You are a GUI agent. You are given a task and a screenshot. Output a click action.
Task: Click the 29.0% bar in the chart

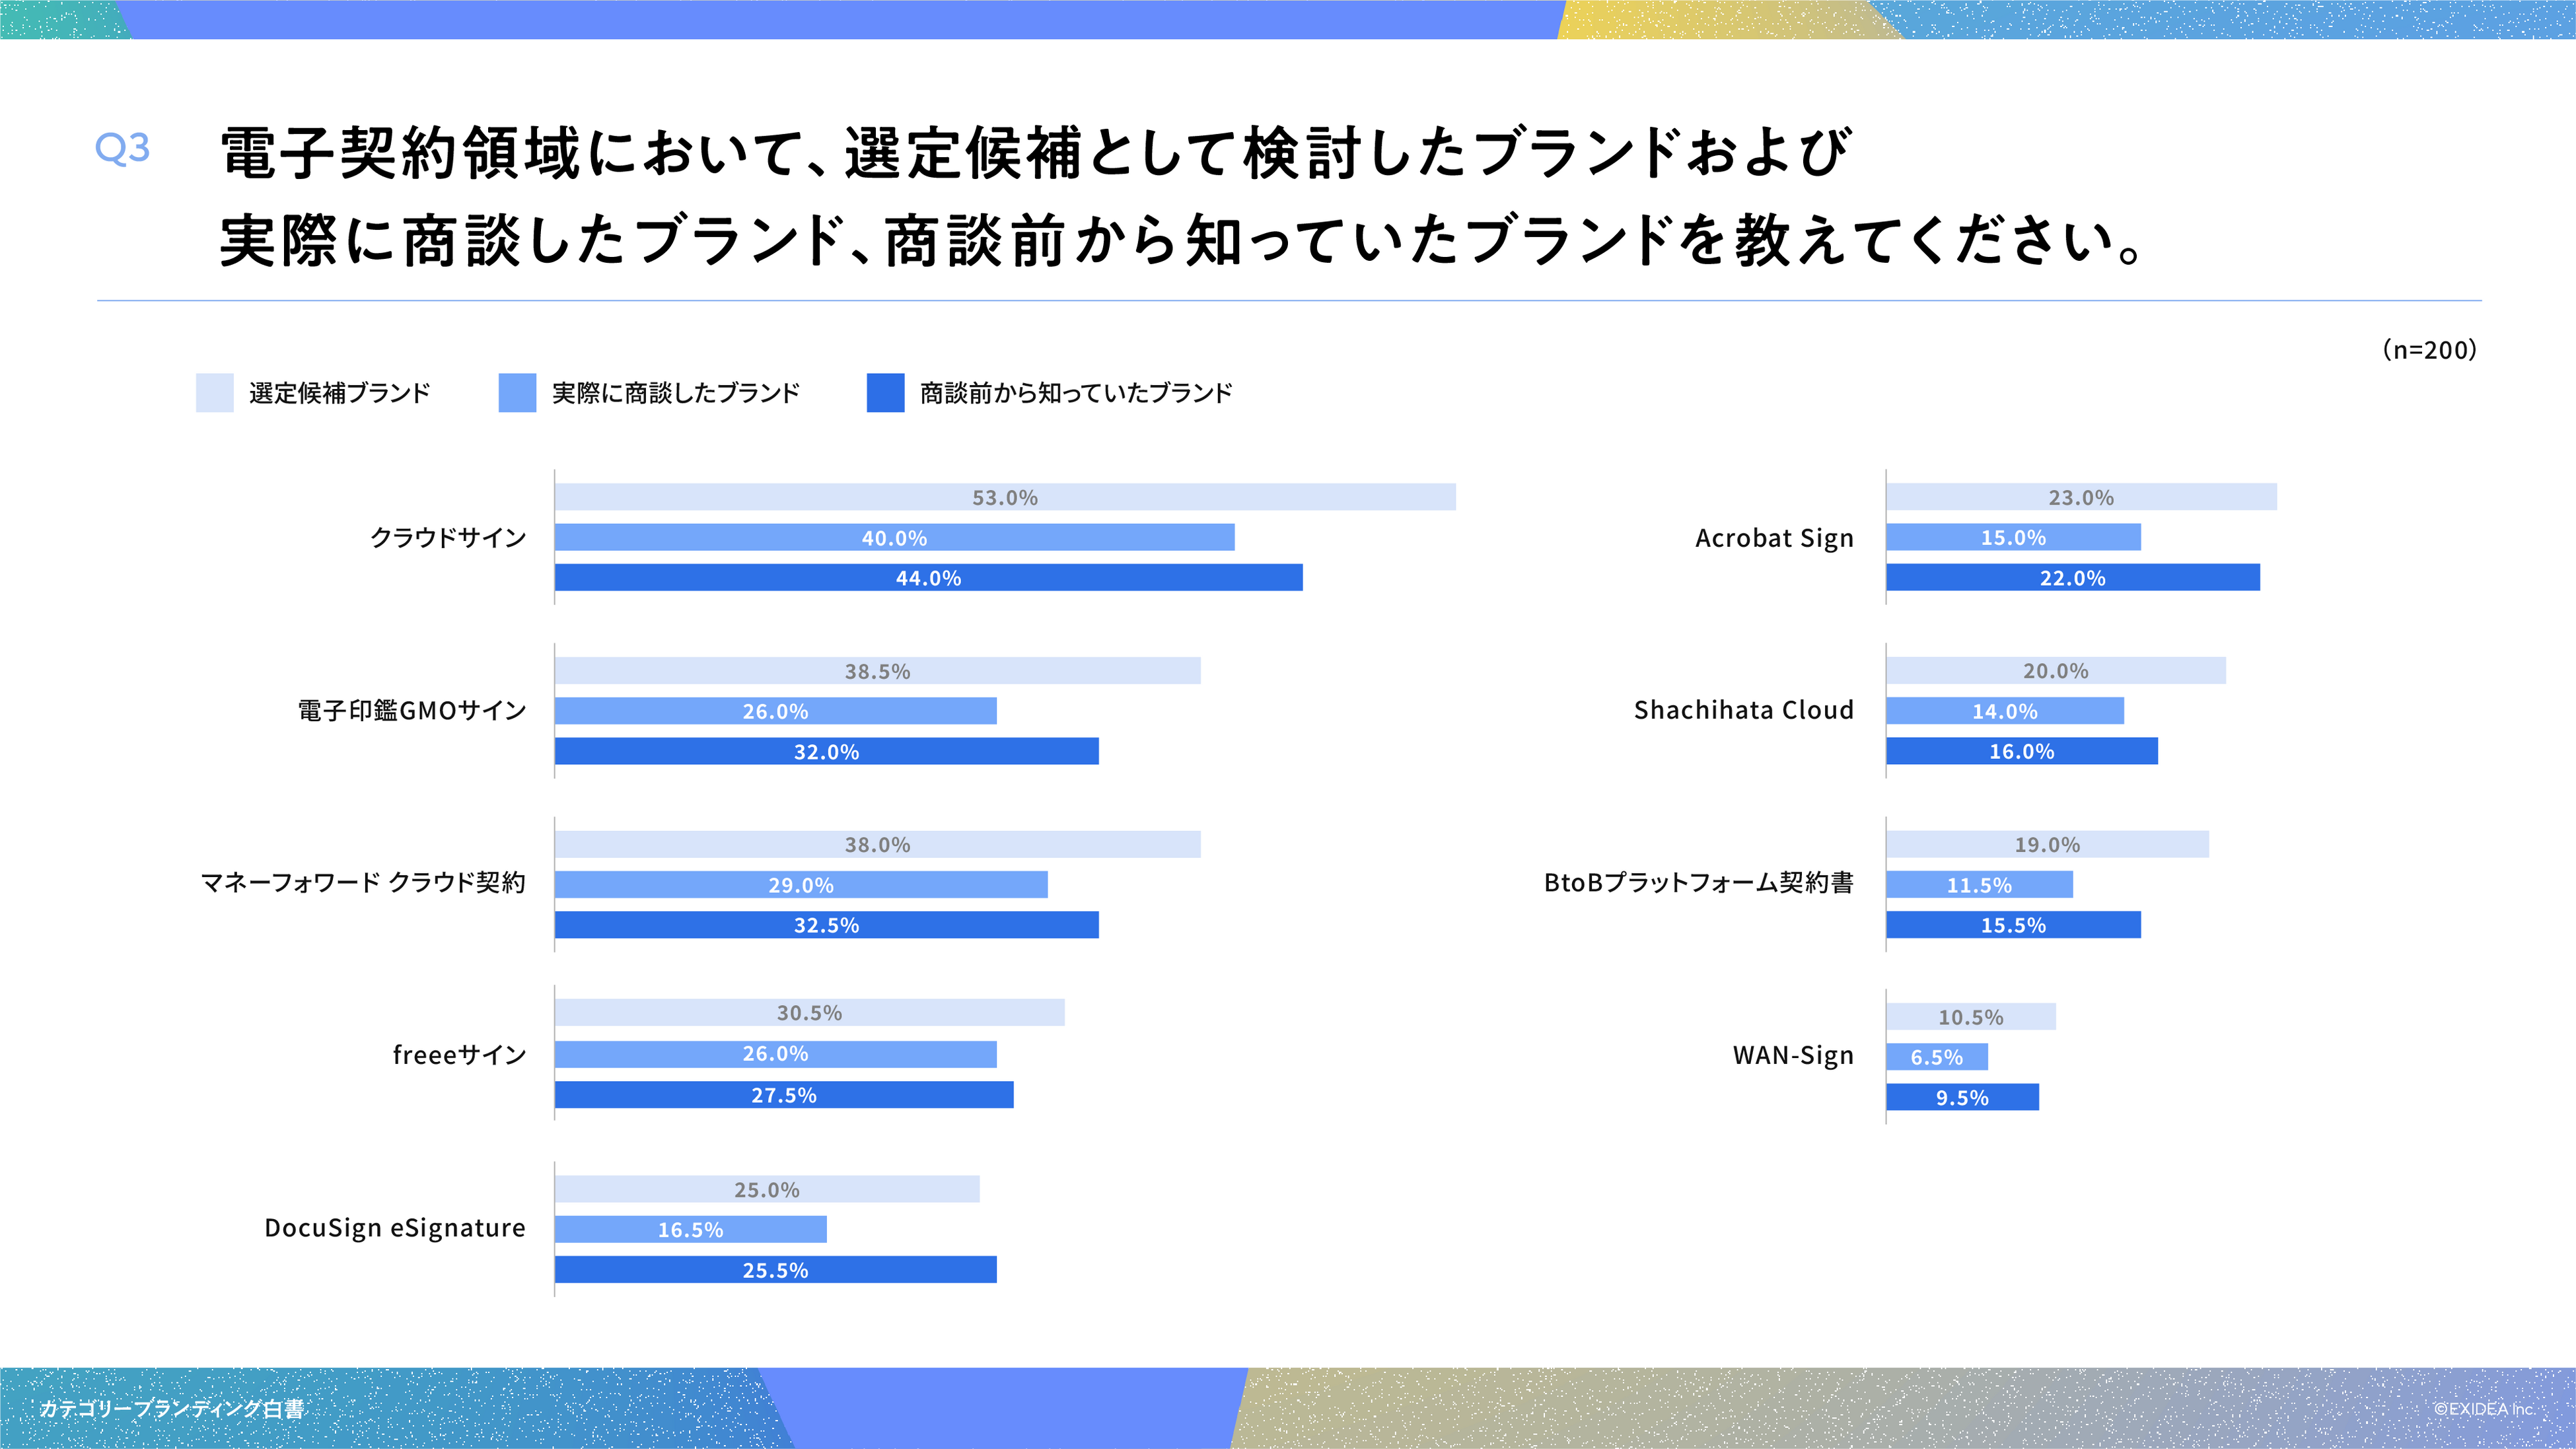[x=800, y=885]
